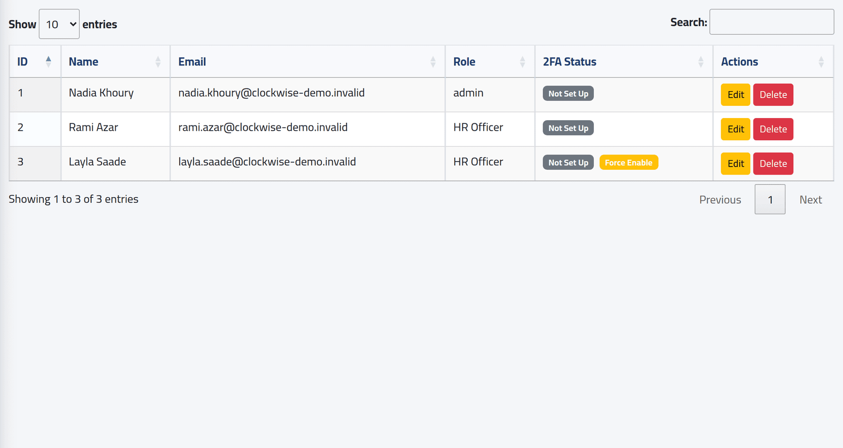Force Enable 2FA for Layla Saade

(x=629, y=162)
